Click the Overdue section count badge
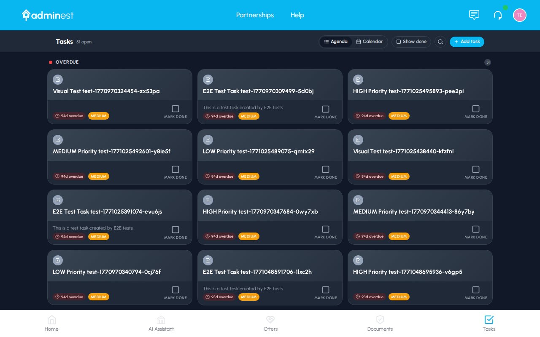Image resolution: width=540 pixels, height=337 pixels. (x=488, y=62)
